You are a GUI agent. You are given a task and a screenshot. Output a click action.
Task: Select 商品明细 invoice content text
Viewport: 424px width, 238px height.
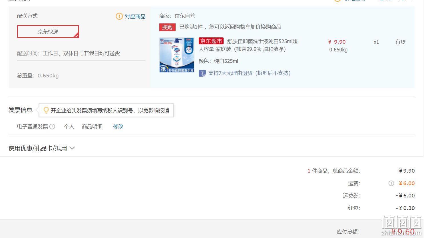point(92,126)
